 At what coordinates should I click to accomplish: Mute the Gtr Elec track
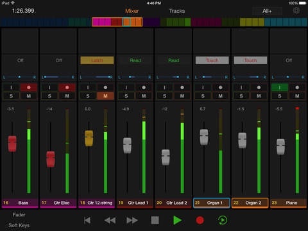pyautogui.click(x=67, y=96)
